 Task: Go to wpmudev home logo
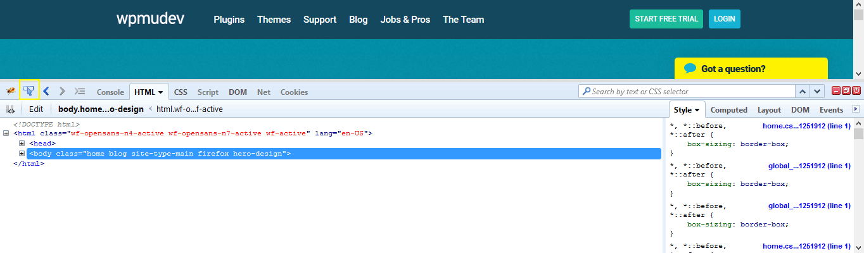point(150,18)
